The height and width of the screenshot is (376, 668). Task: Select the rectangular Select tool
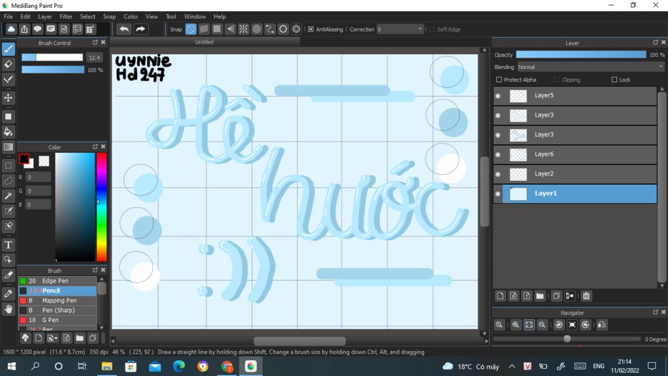(8, 165)
